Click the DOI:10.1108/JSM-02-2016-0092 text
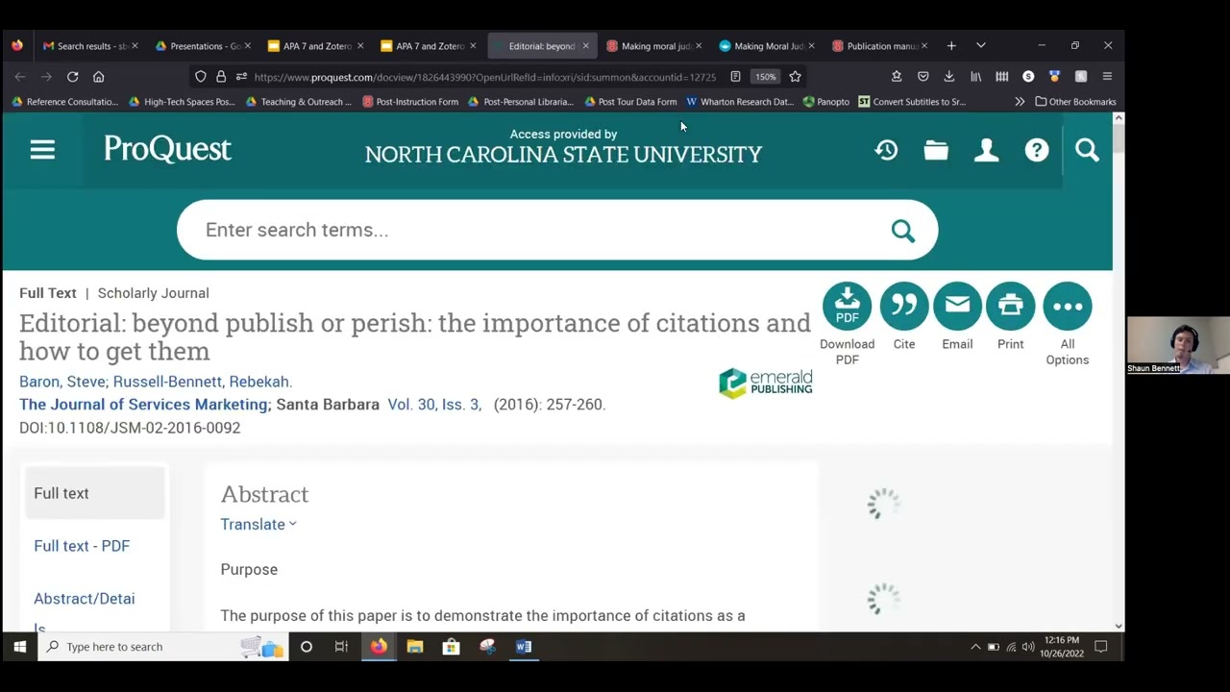The width and height of the screenshot is (1230, 692). pos(130,428)
